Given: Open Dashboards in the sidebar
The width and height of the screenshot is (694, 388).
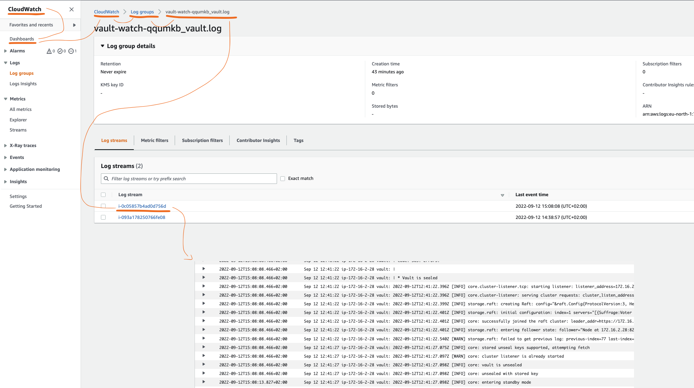Looking at the screenshot, I should point(22,39).
